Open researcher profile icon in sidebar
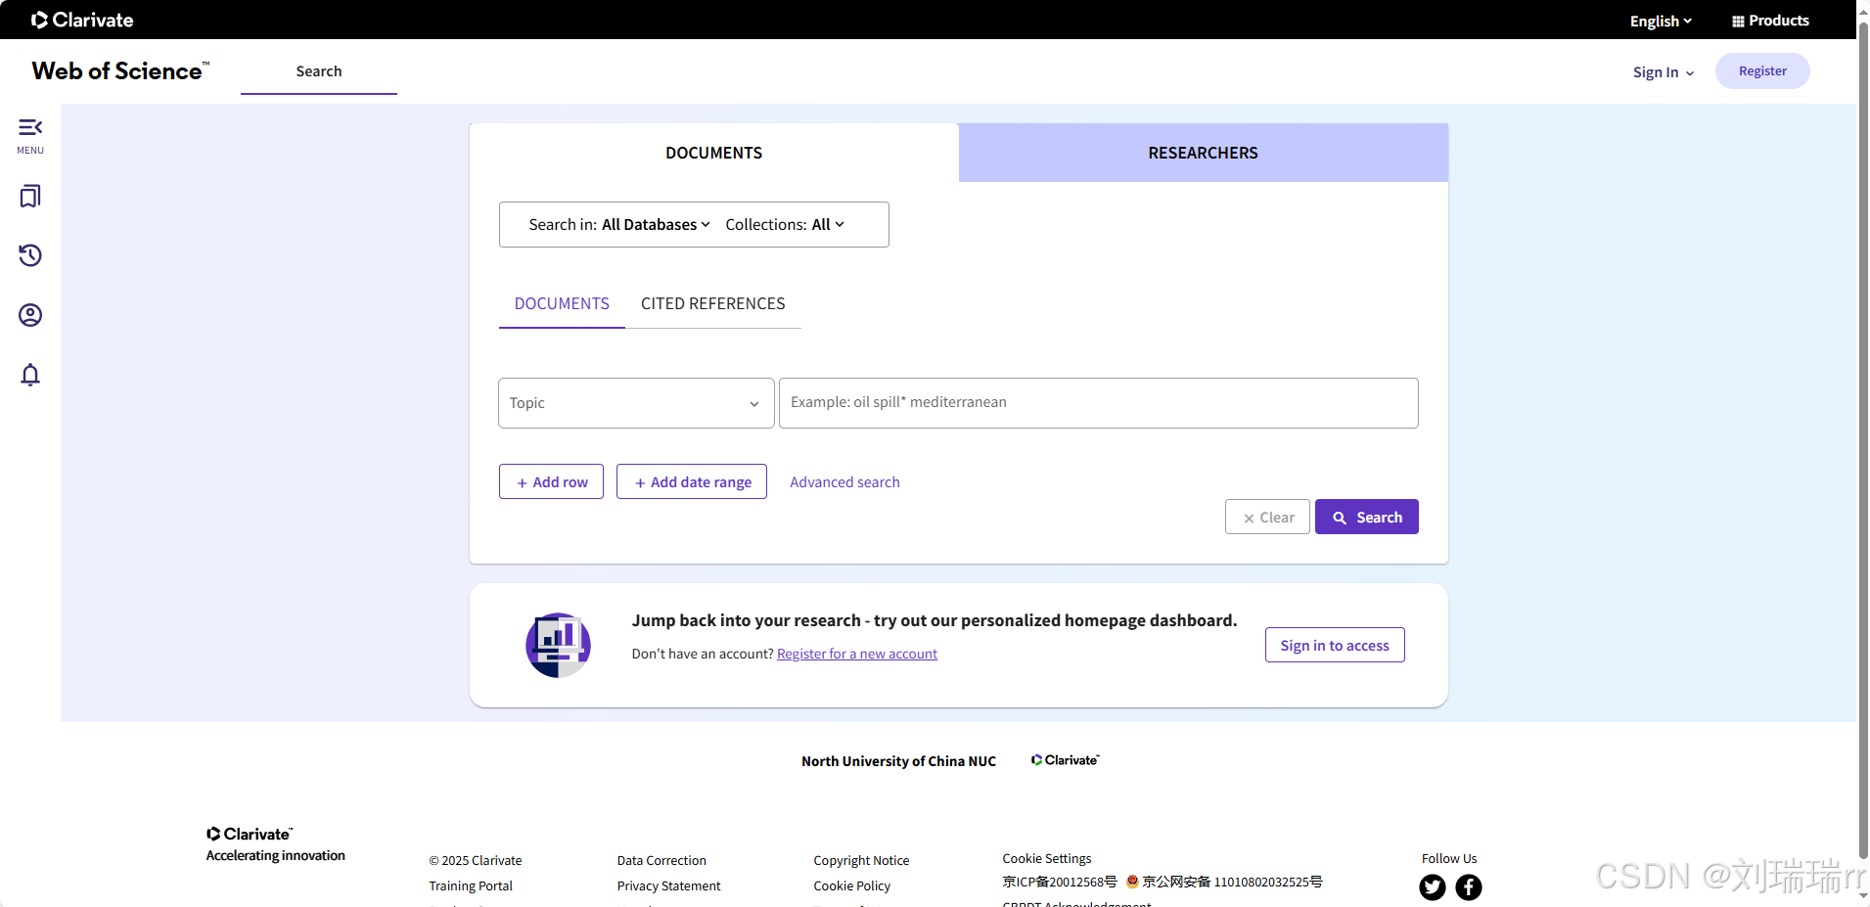1870x907 pixels. coord(30,315)
